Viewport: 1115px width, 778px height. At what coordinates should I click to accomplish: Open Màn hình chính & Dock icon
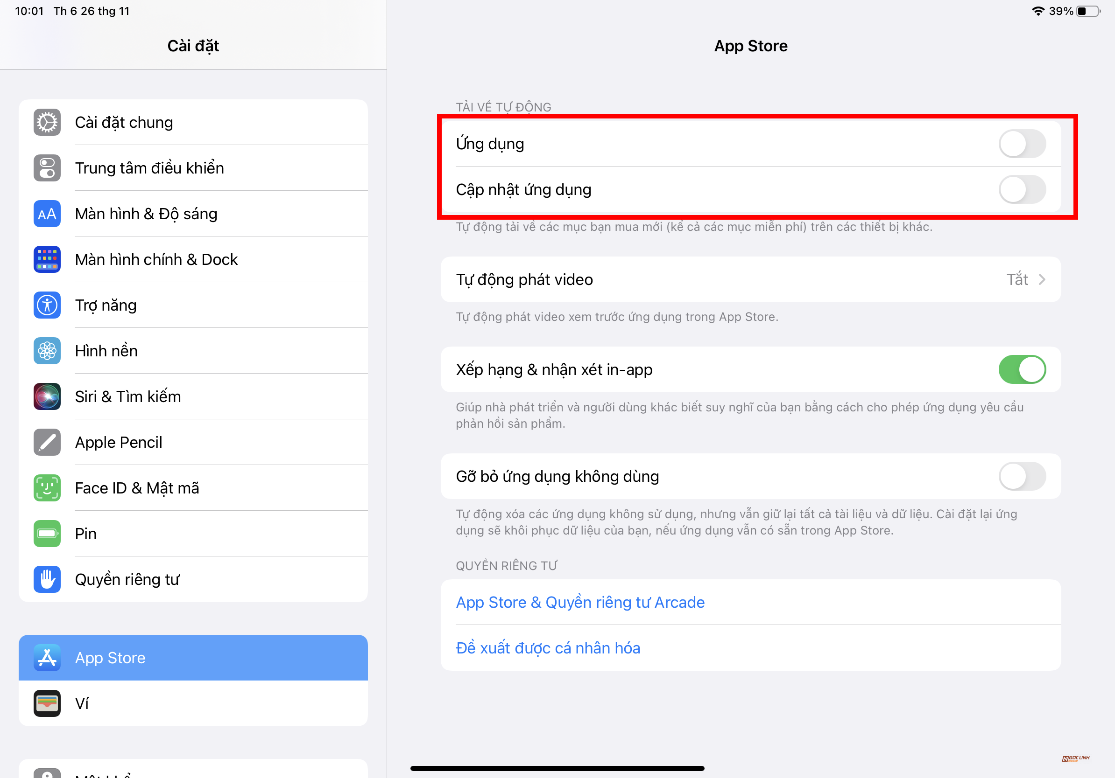[x=47, y=259]
